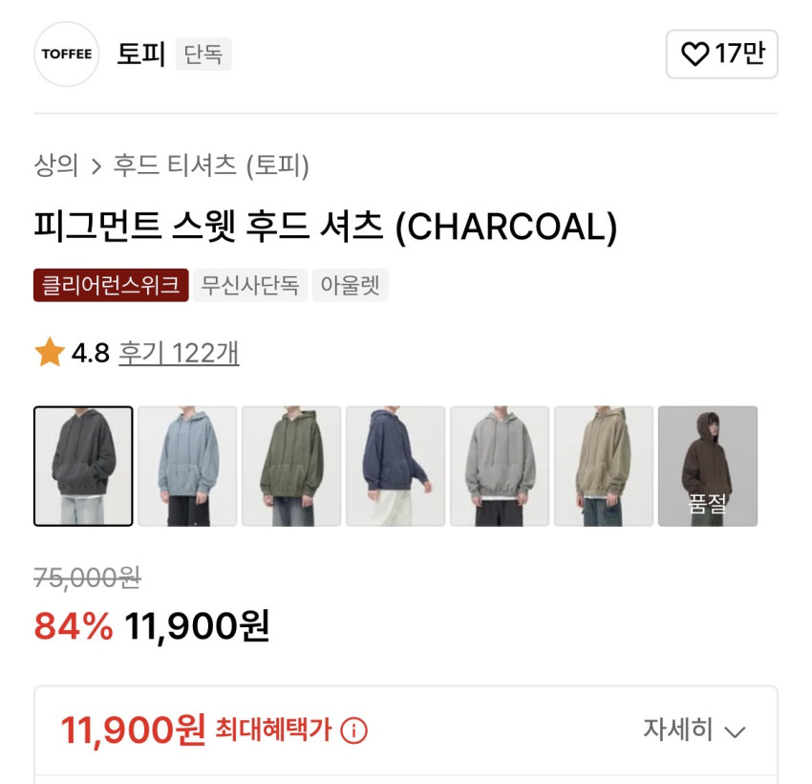This screenshot has width=812, height=784.
Task: Select the 아울렛 tag
Action: [x=350, y=285]
